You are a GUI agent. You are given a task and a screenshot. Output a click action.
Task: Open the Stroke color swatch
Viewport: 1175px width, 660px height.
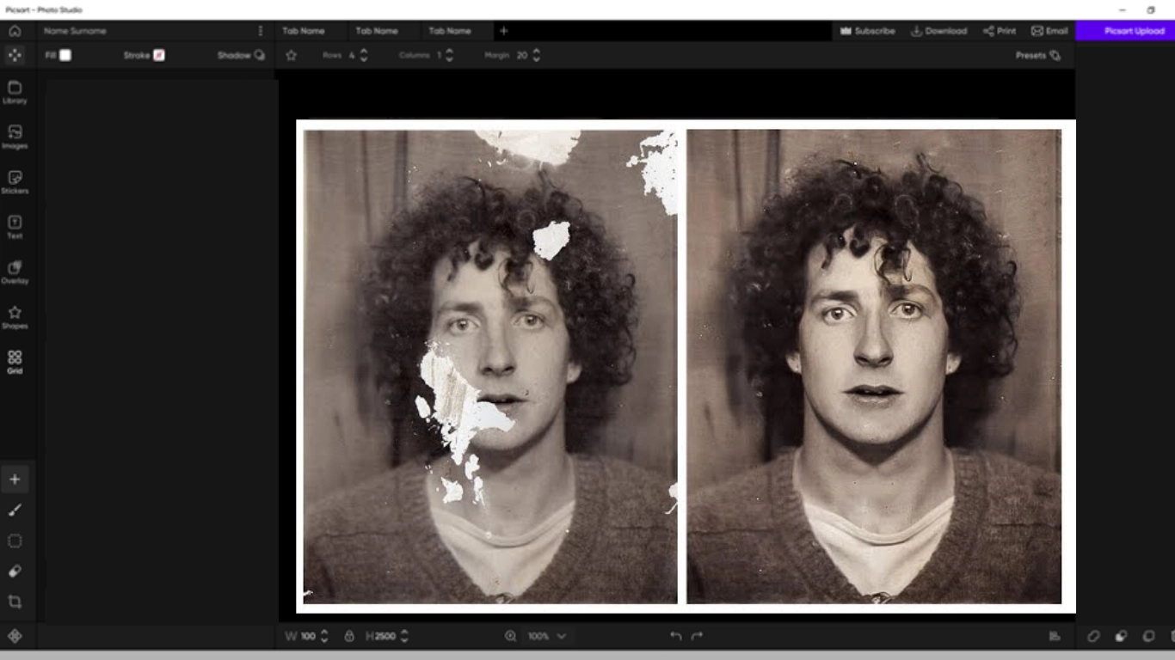click(x=158, y=55)
